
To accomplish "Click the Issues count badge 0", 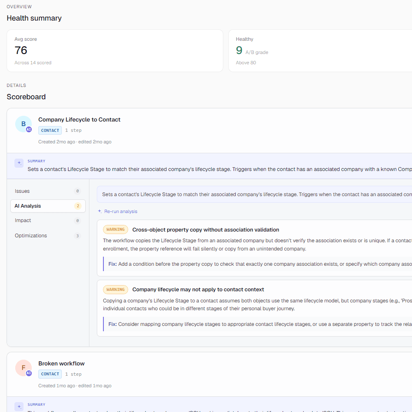I will coord(77,191).
